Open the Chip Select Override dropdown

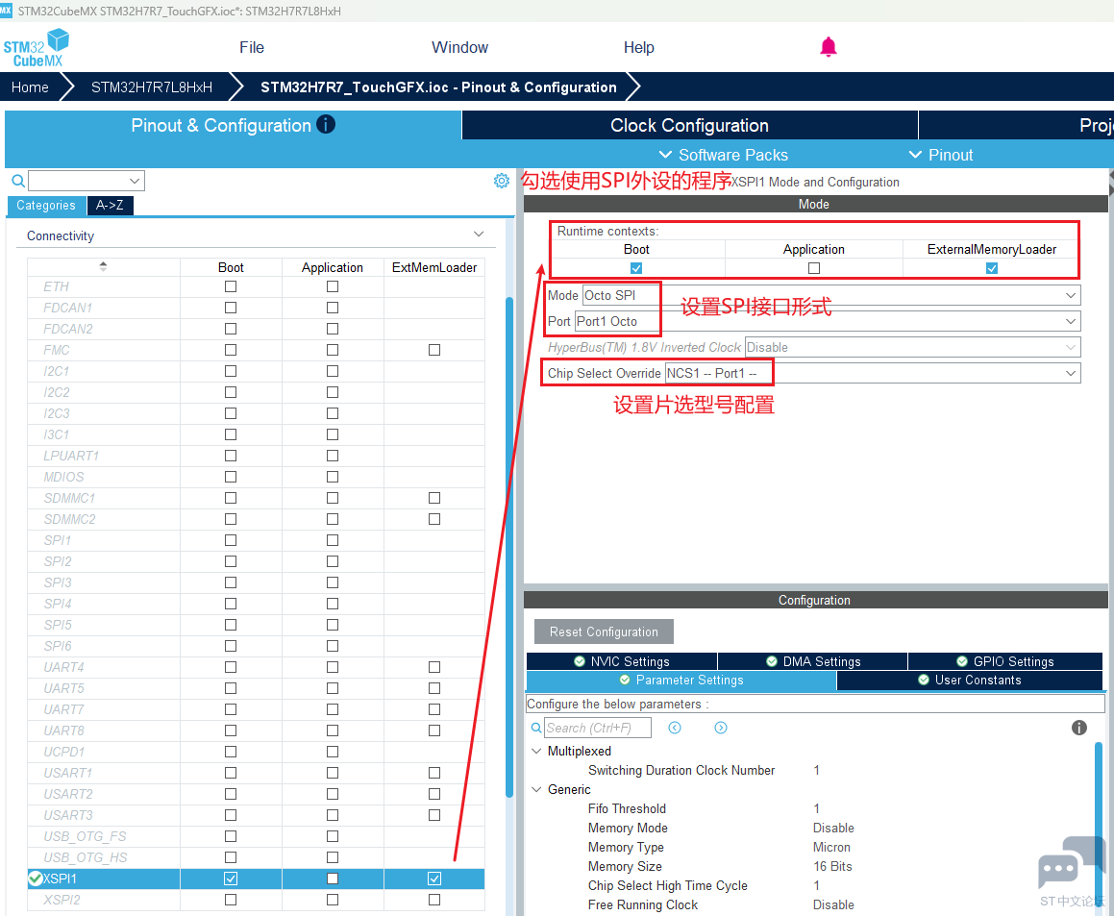point(1070,373)
